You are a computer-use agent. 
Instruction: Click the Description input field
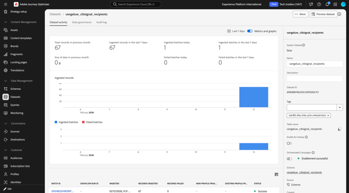click(315, 78)
